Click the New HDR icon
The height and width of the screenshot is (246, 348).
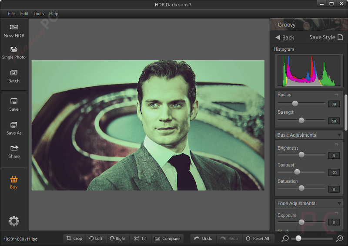[x=14, y=27]
